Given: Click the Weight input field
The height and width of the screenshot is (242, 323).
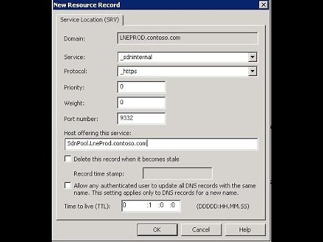Looking at the screenshot, I should click(x=141, y=103).
